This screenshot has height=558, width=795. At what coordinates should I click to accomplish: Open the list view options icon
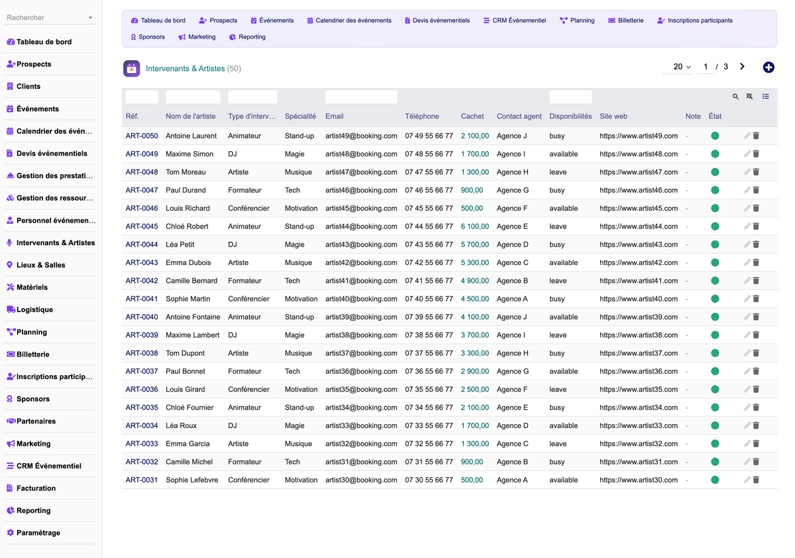pyautogui.click(x=766, y=97)
